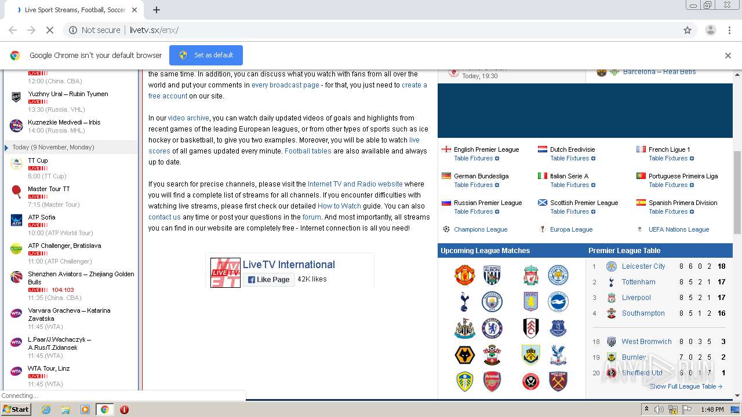The width and height of the screenshot is (742, 417).
Task: Expand the plus icon under Spanish Primera Division
Action: (692, 212)
